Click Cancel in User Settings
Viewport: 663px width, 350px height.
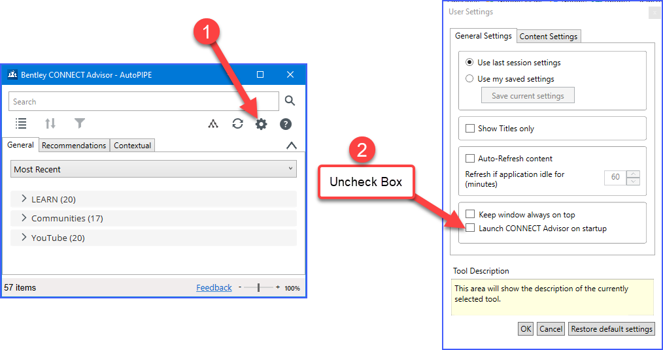551,329
